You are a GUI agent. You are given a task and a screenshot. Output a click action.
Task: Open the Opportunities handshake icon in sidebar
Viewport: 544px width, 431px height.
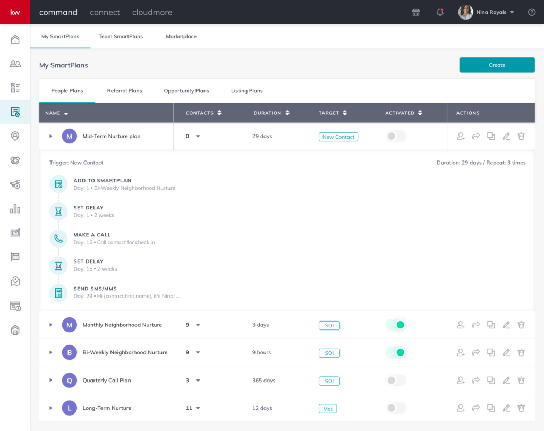[15, 160]
